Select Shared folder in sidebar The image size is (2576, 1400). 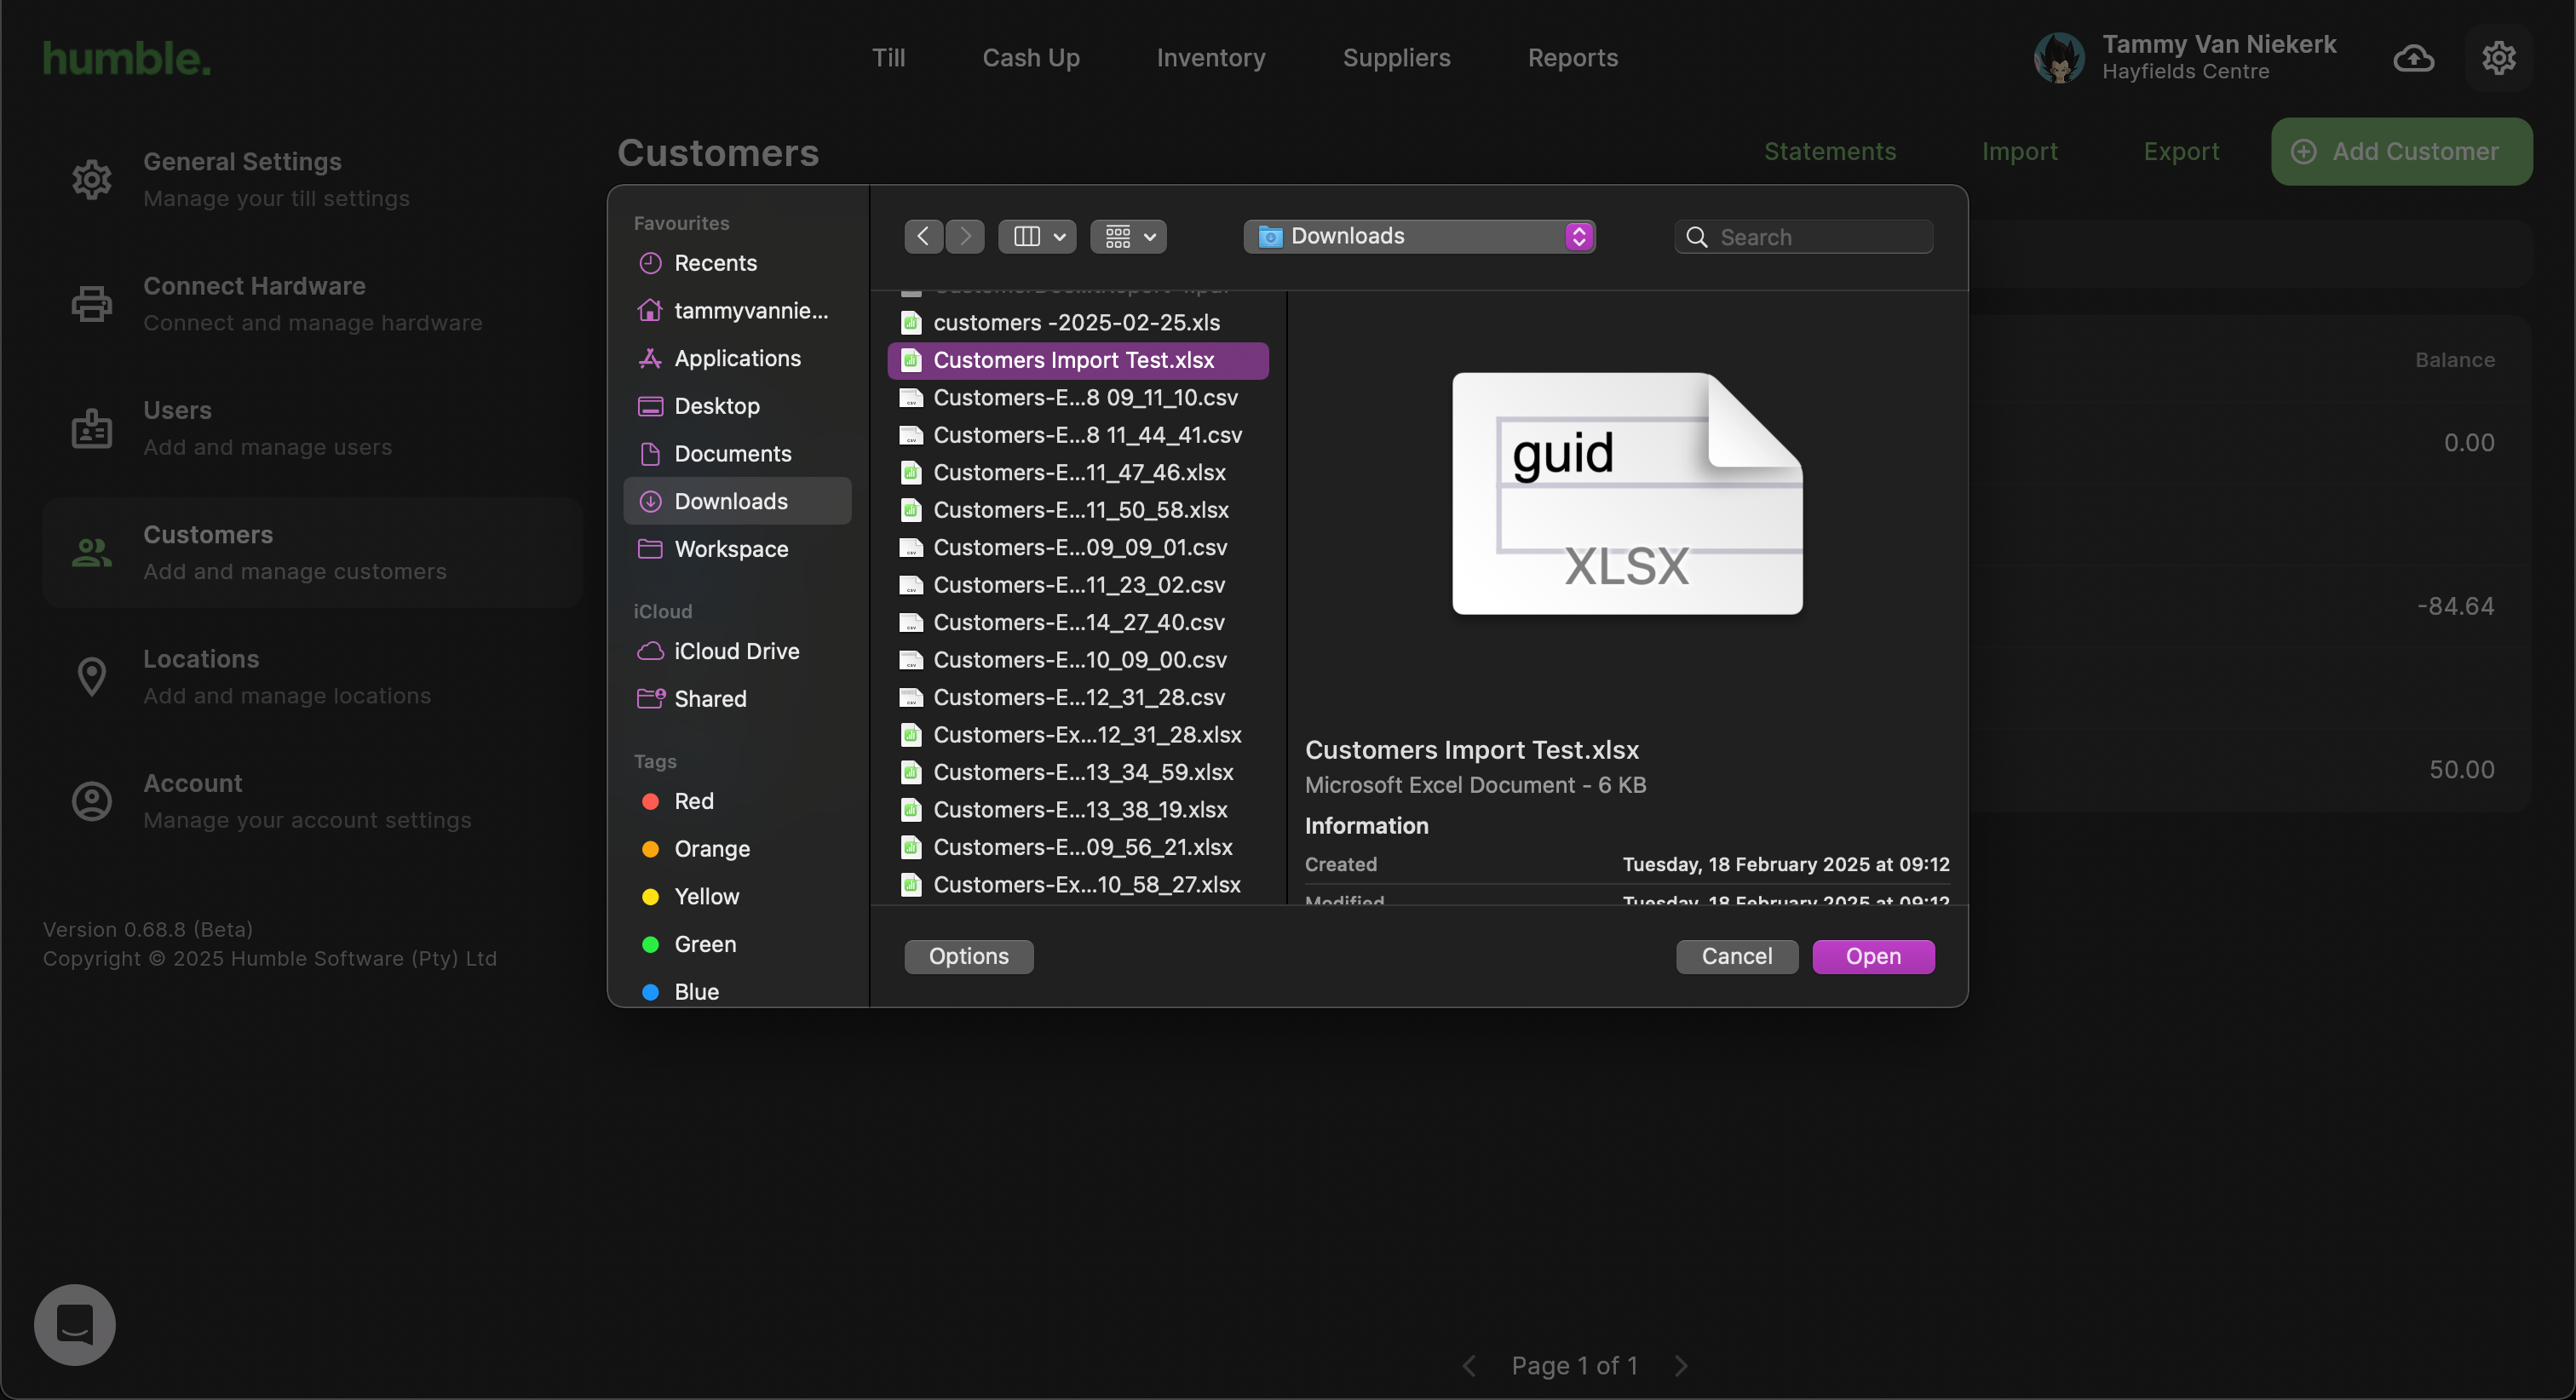coord(737,698)
